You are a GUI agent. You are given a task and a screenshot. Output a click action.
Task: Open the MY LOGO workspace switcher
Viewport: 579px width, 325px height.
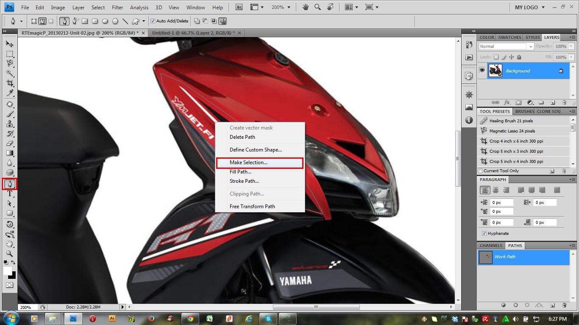(x=530, y=7)
